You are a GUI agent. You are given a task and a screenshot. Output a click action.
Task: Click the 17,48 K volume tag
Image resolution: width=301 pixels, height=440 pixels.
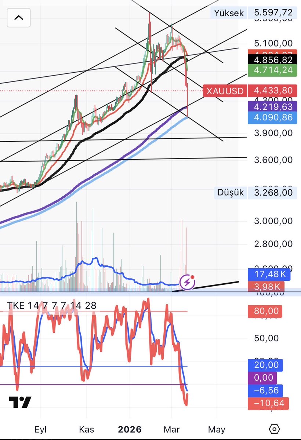click(x=269, y=274)
